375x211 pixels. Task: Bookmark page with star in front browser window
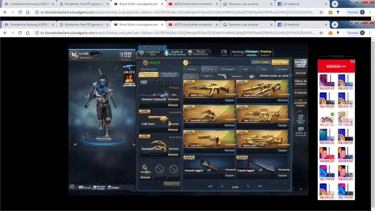click(x=321, y=33)
